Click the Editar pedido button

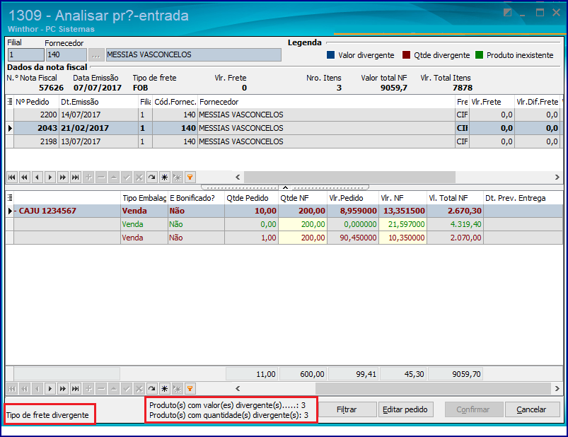tap(405, 409)
